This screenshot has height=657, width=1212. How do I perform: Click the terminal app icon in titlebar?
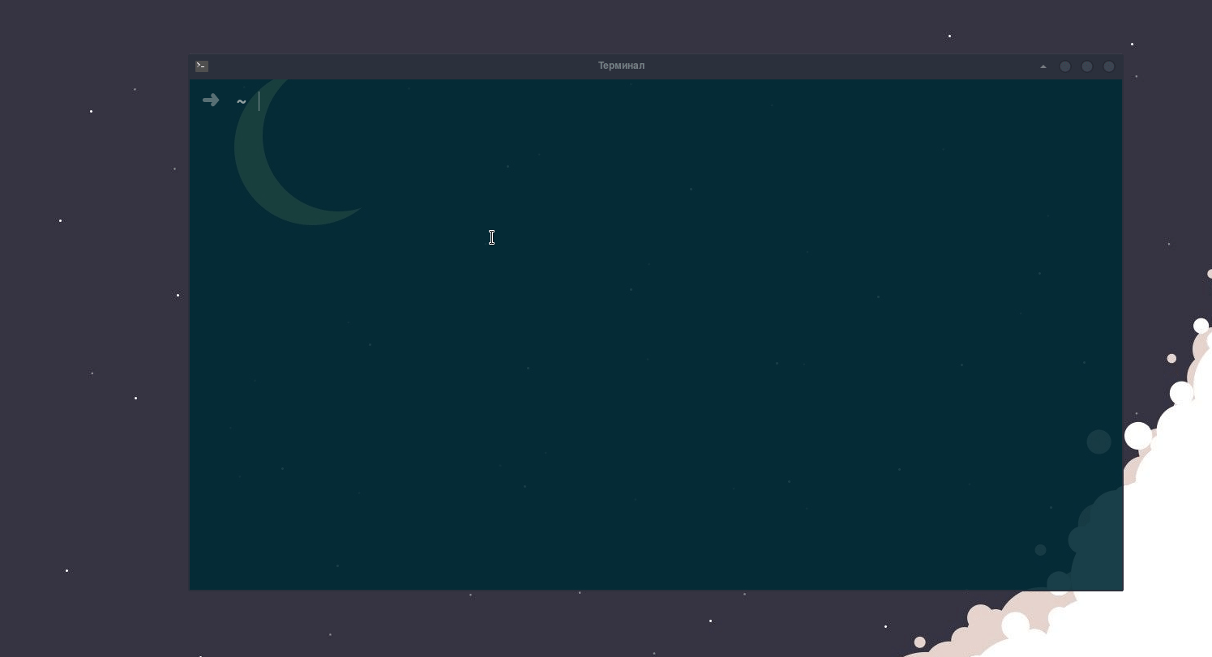pyautogui.click(x=201, y=66)
